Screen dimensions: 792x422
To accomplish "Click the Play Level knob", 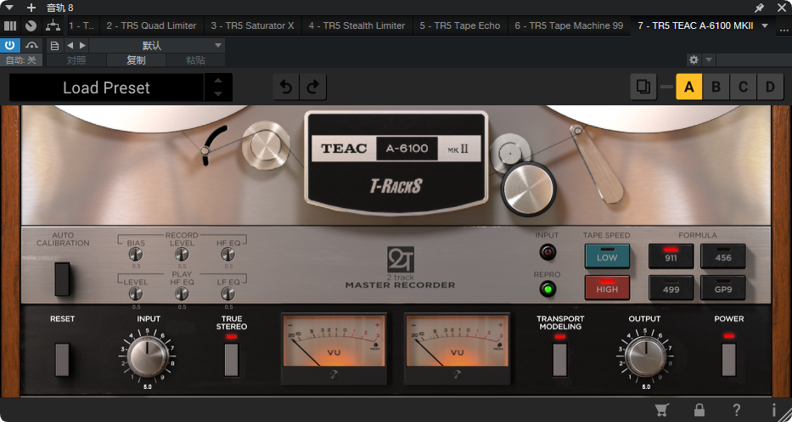I will [x=136, y=293].
